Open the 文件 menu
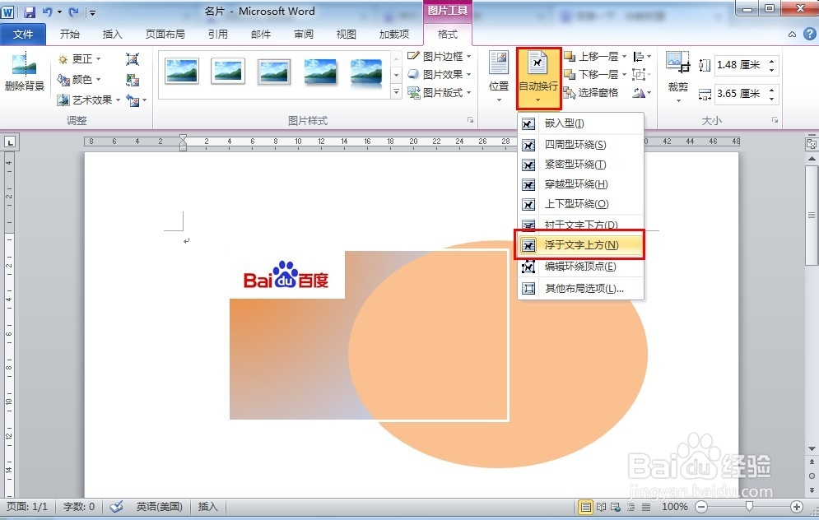 point(24,34)
